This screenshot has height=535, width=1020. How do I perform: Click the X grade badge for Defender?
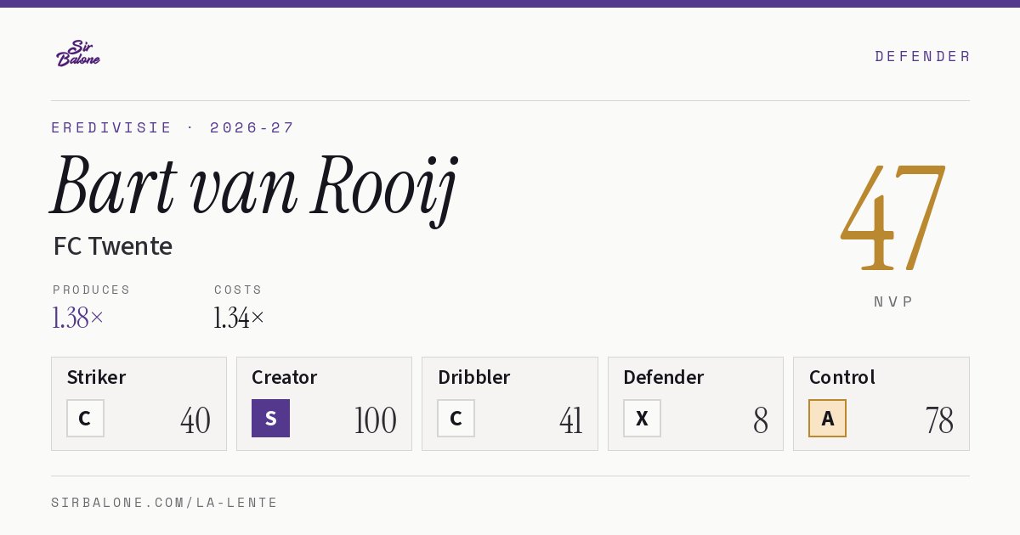tap(642, 418)
